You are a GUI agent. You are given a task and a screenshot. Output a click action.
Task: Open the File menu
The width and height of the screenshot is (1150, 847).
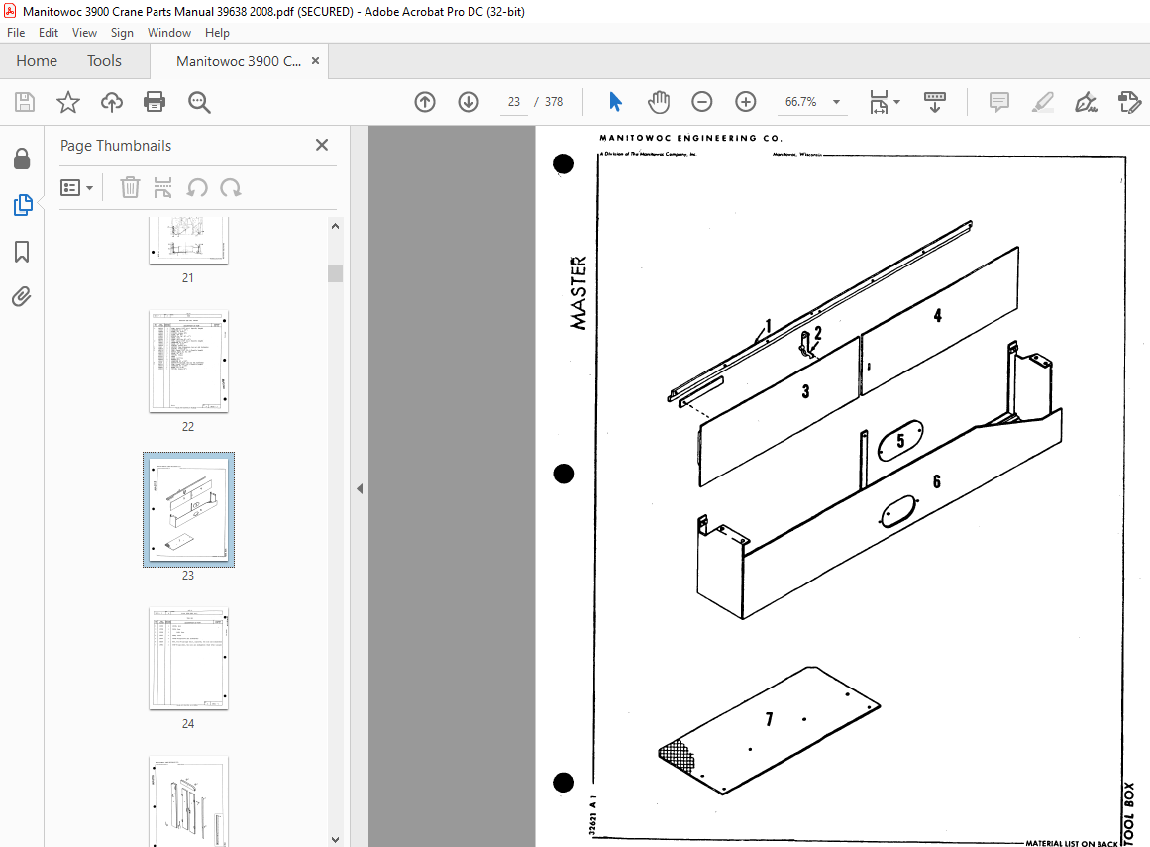(16, 33)
